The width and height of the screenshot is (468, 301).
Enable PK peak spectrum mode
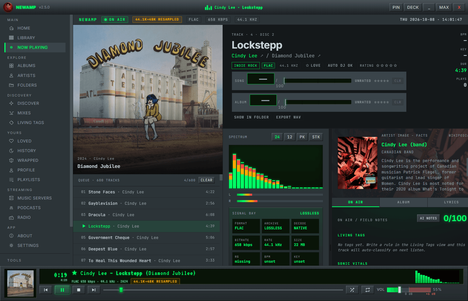302,137
